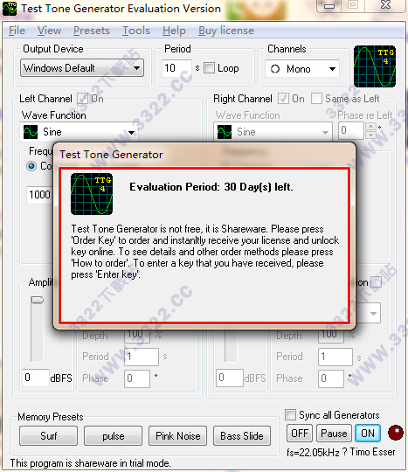
Task: Click the Pause generator button
Action: click(x=334, y=434)
